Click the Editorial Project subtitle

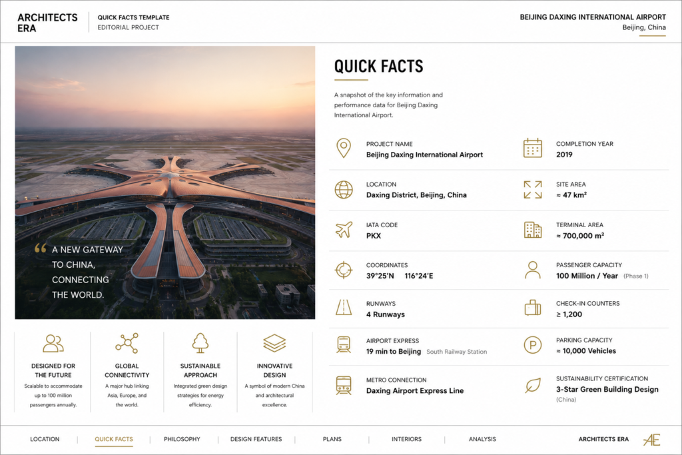pos(129,27)
